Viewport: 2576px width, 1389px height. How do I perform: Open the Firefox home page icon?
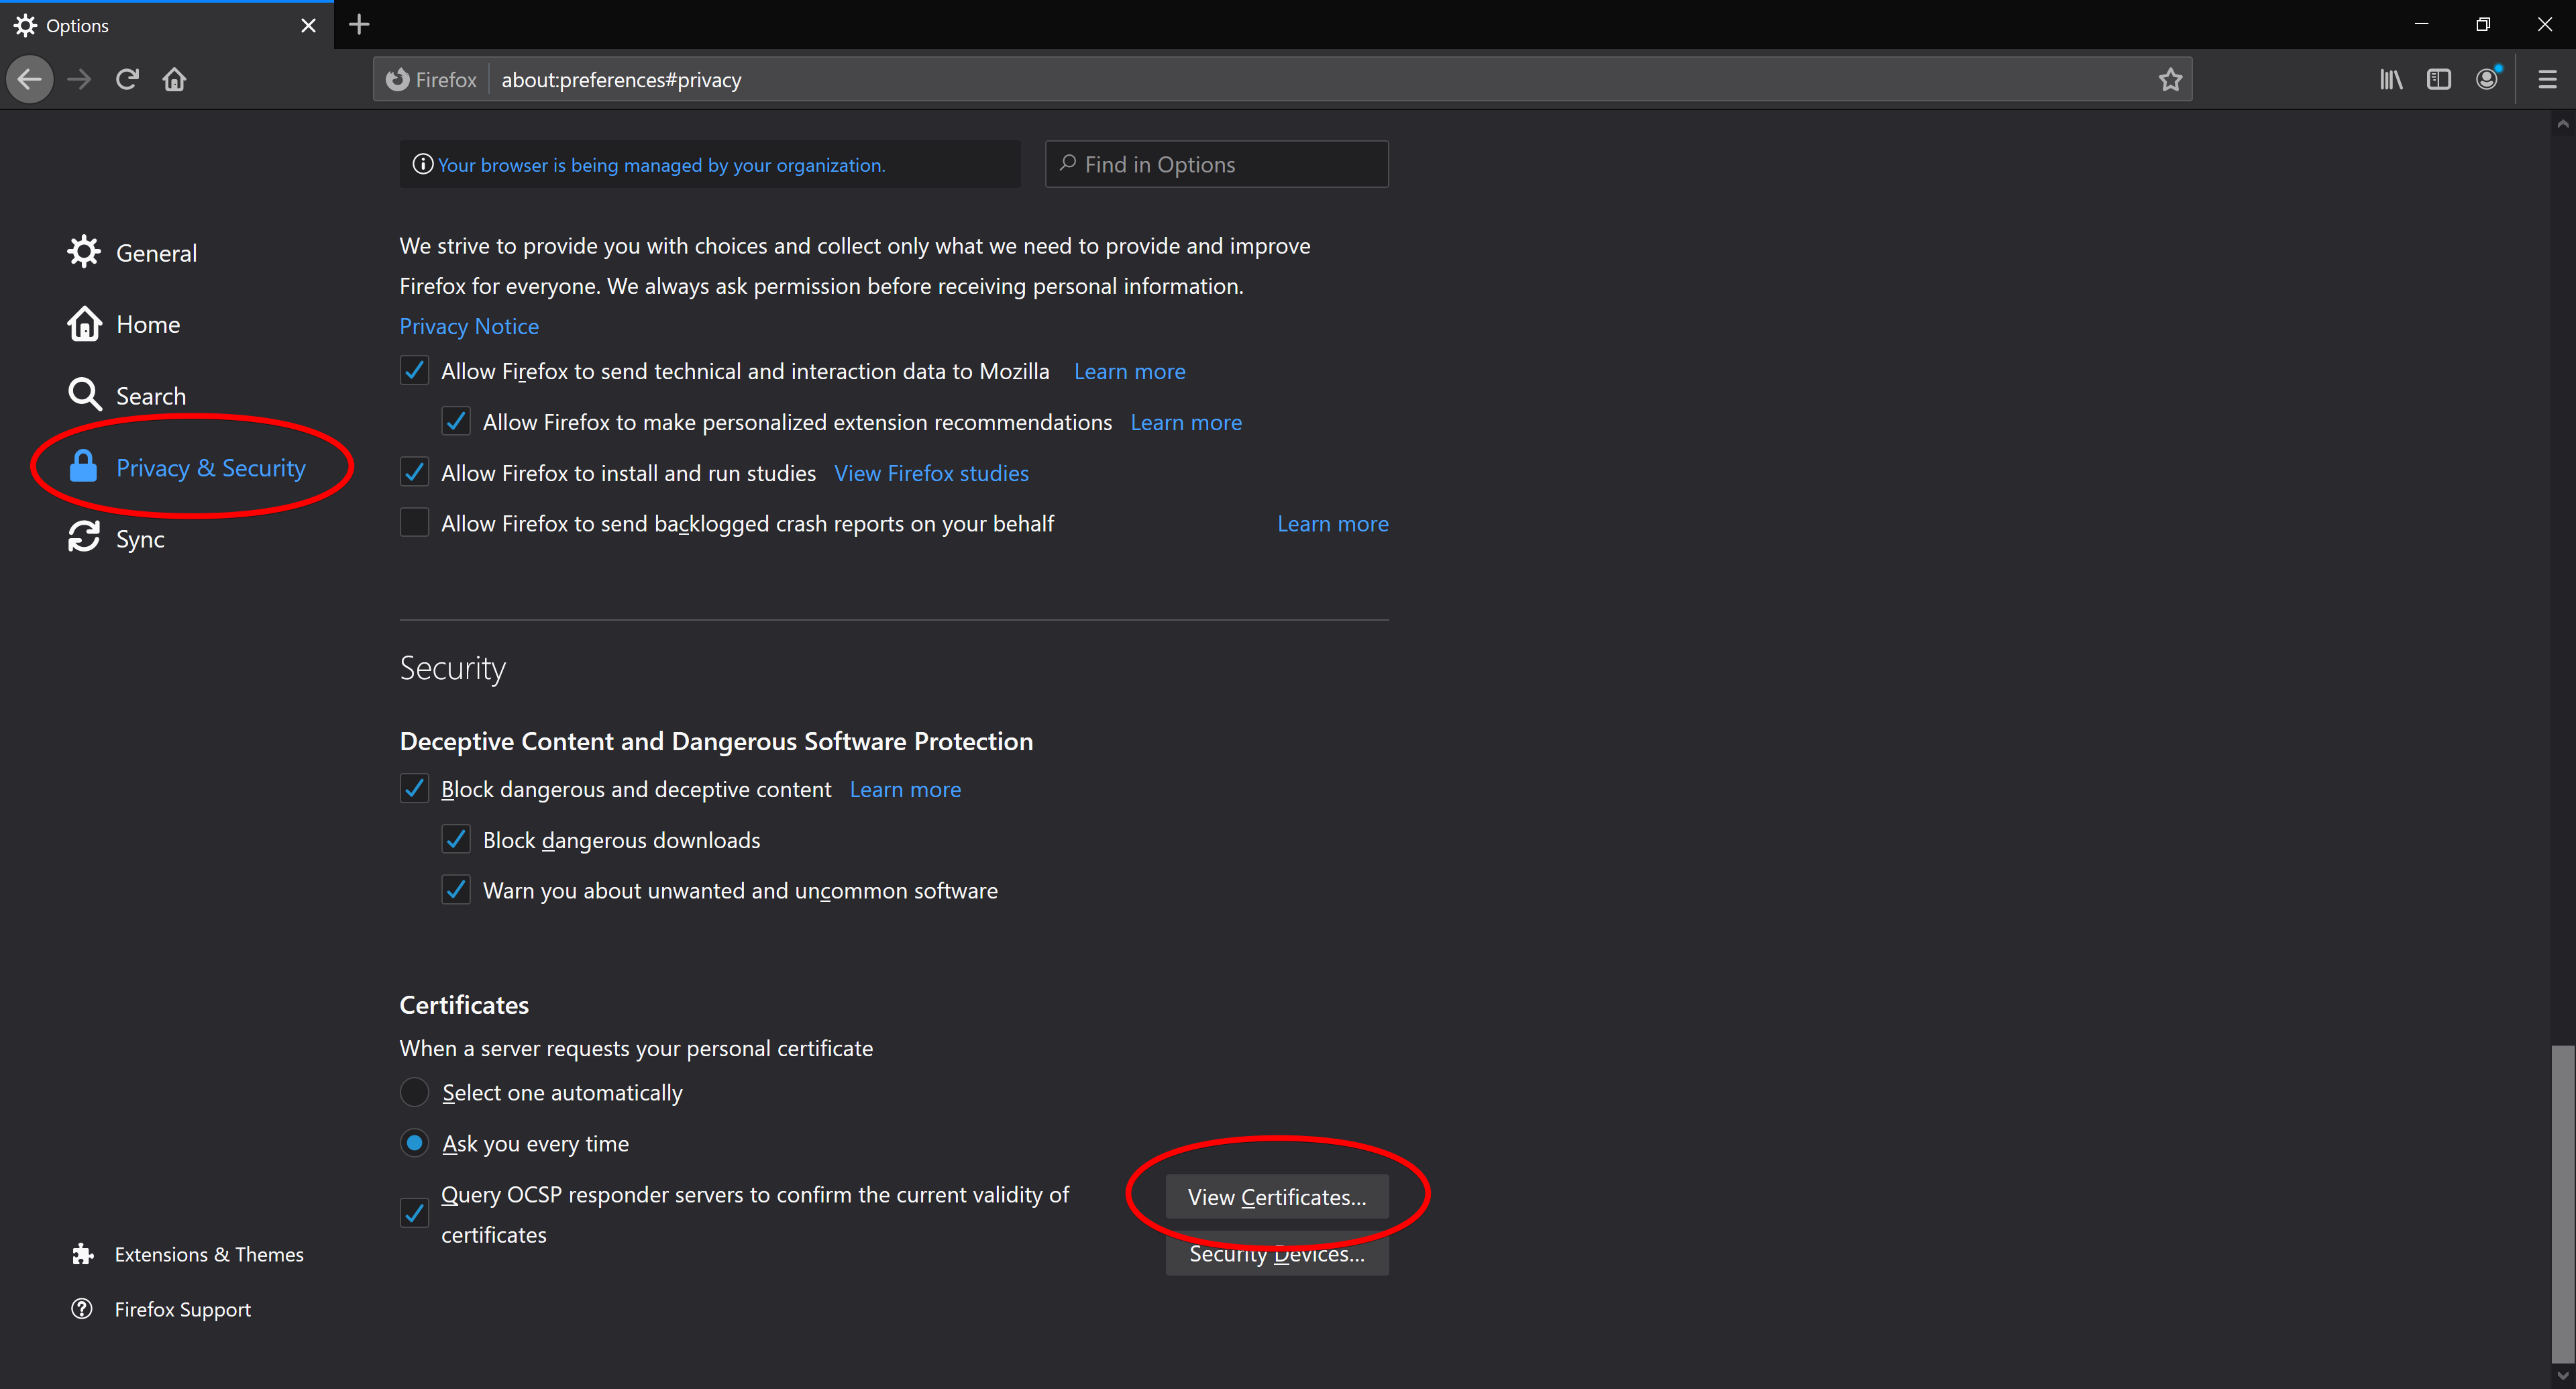point(175,79)
